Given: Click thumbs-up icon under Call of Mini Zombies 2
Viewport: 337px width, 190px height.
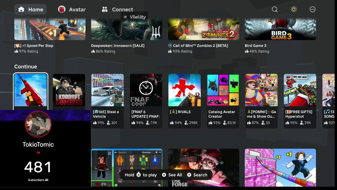Looking at the screenshot, I should [x=170, y=51].
